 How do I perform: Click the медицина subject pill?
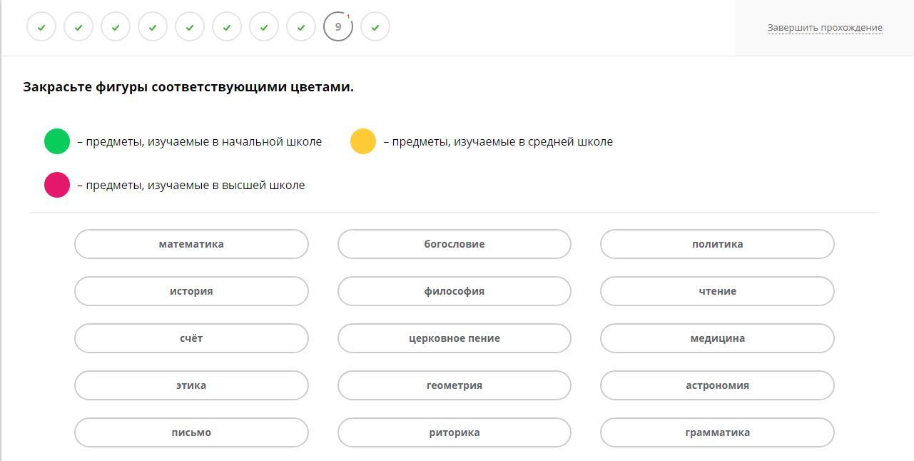pyautogui.click(x=717, y=338)
